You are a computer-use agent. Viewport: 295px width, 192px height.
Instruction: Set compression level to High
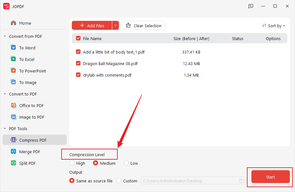click(72, 163)
